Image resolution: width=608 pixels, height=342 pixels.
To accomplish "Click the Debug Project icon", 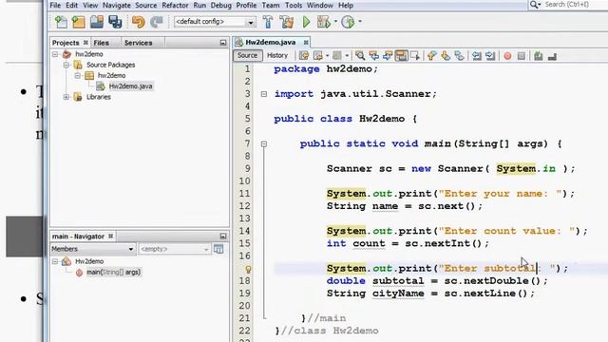I will (x=323, y=22).
